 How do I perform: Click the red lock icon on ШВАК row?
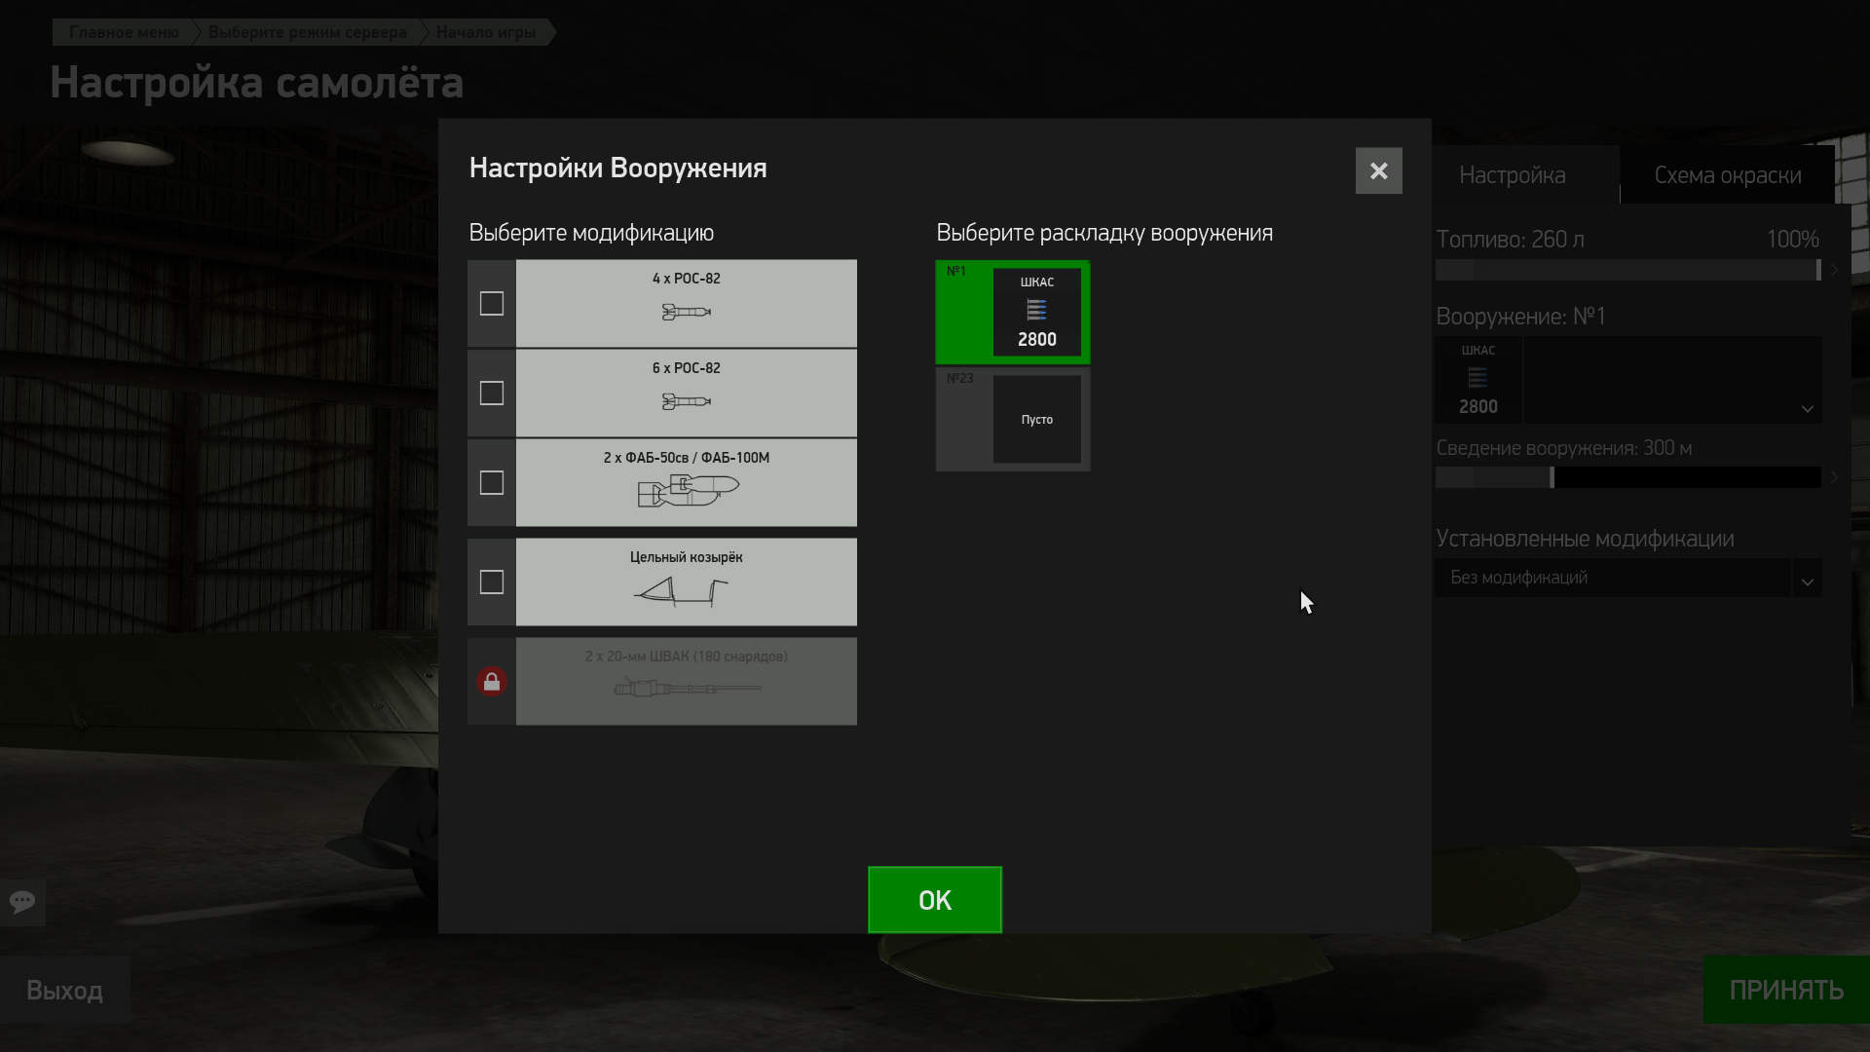pyautogui.click(x=492, y=682)
